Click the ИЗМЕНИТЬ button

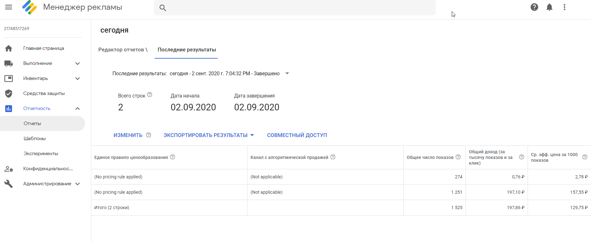pyautogui.click(x=128, y=135)
